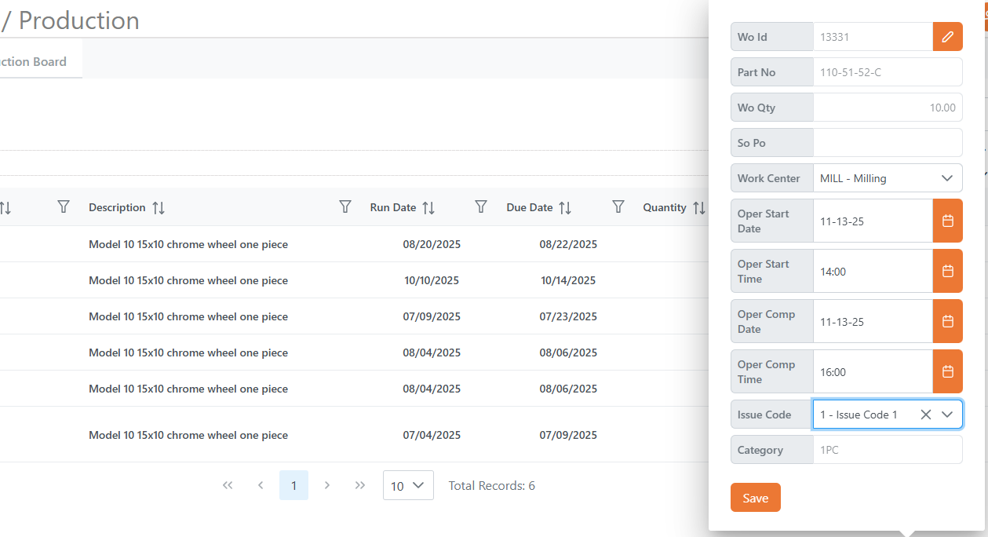The width and height of the screenshot is (988, 537).
Task: Click the Oper Start Date text field
Action: tap(872, 221)
